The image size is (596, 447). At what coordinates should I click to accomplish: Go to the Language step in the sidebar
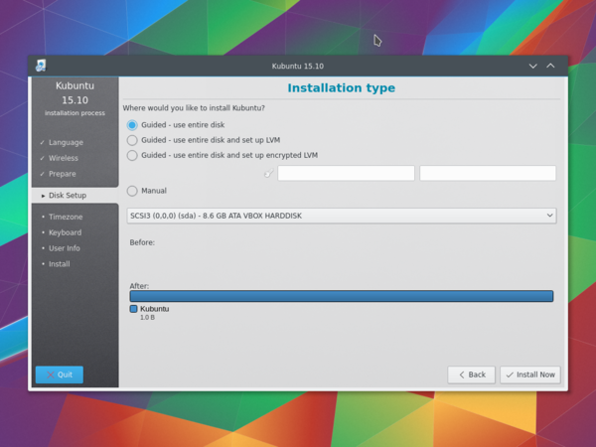(x=66, y=142)
